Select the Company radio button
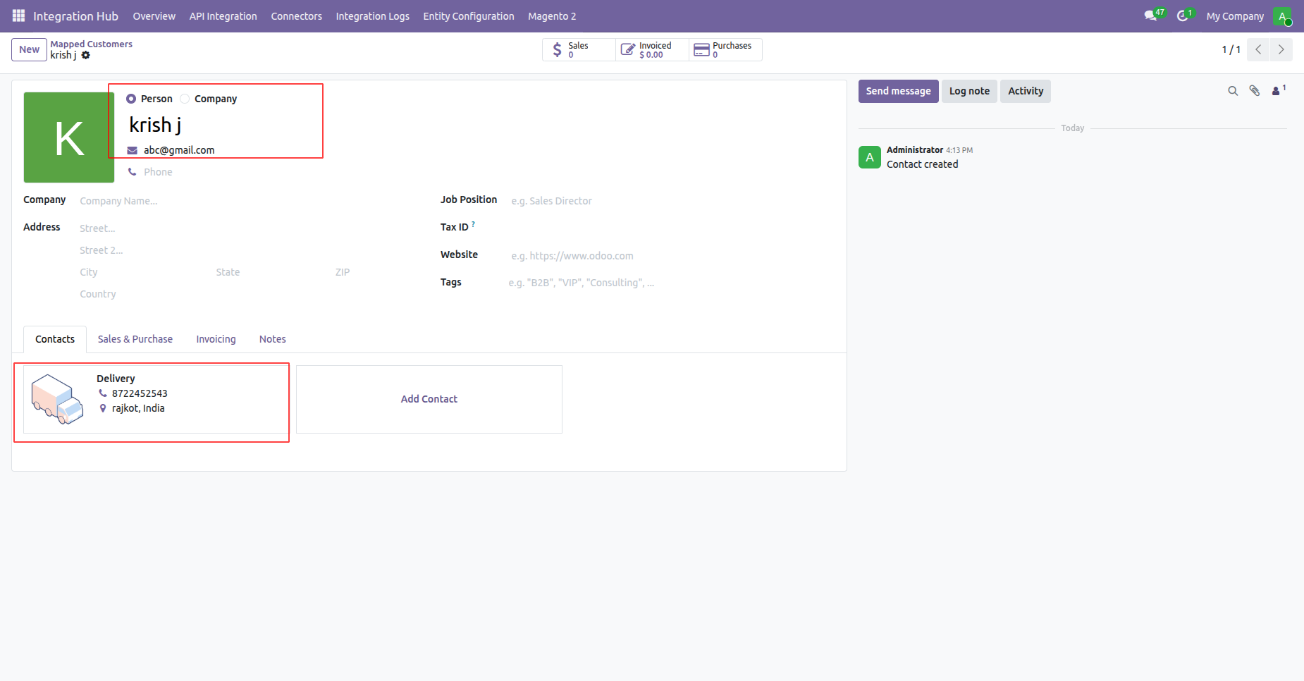Image resolution: width=1304 pixels, height=681 pixels. [x=185, y=99]
